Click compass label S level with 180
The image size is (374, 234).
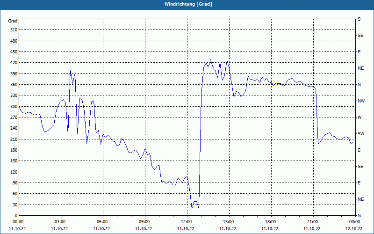[x=359, y=150]
